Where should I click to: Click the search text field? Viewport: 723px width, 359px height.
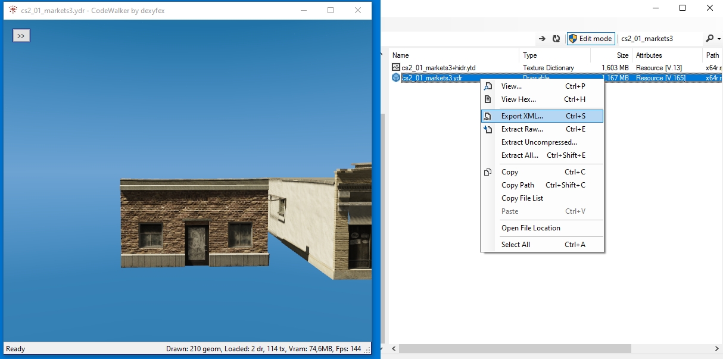point(658,39)
